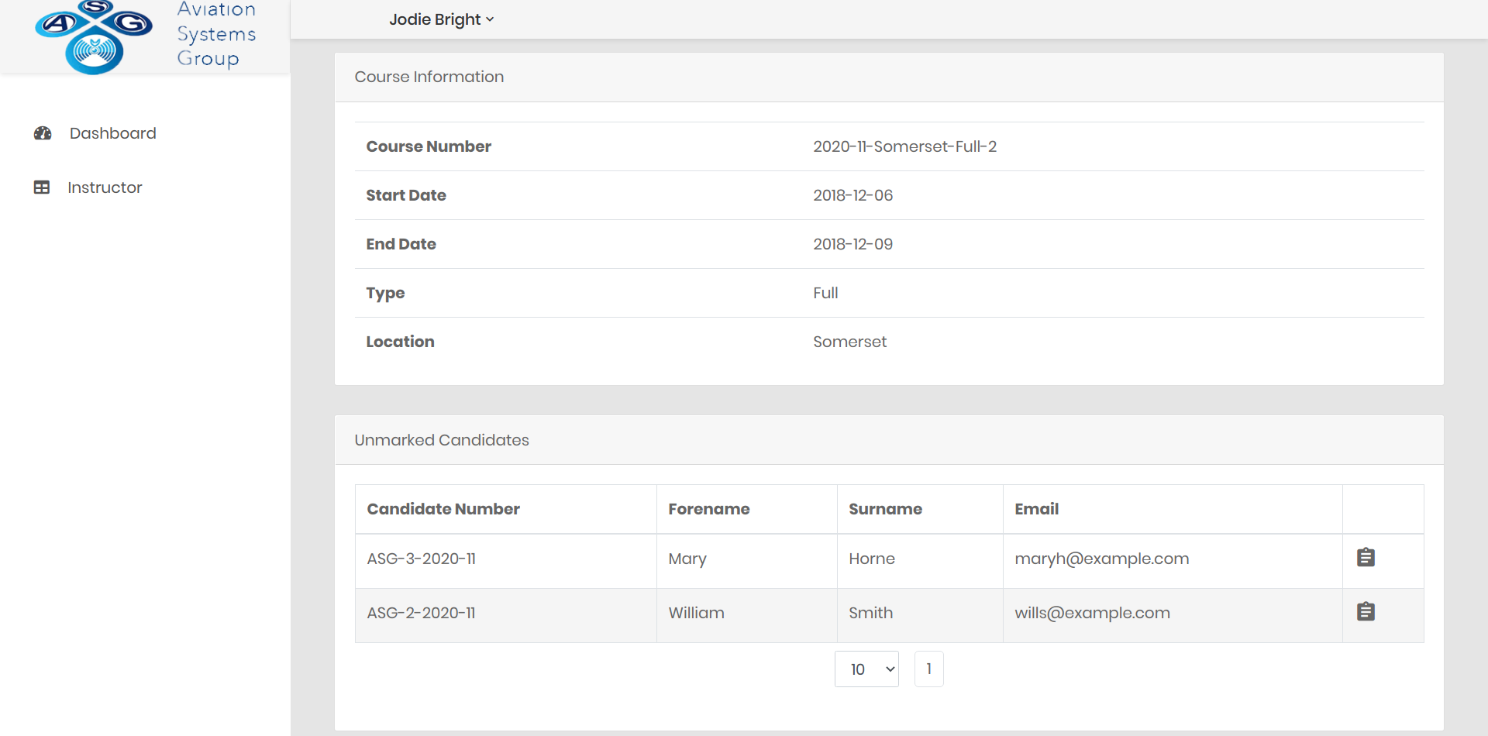Select the maryh@example.com email cell
Image resolution: width=1488 pixels, height=736 pixels.
(1101, 559)
